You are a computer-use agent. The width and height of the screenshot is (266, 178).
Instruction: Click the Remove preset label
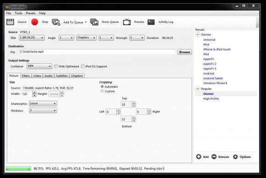coord(224,157)
